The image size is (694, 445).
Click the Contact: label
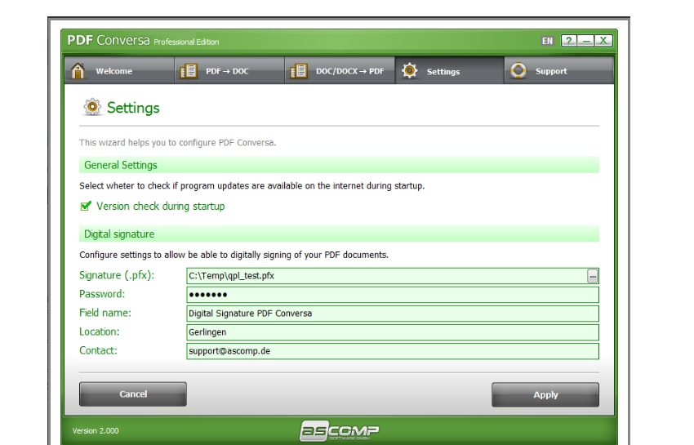[98, 350]
